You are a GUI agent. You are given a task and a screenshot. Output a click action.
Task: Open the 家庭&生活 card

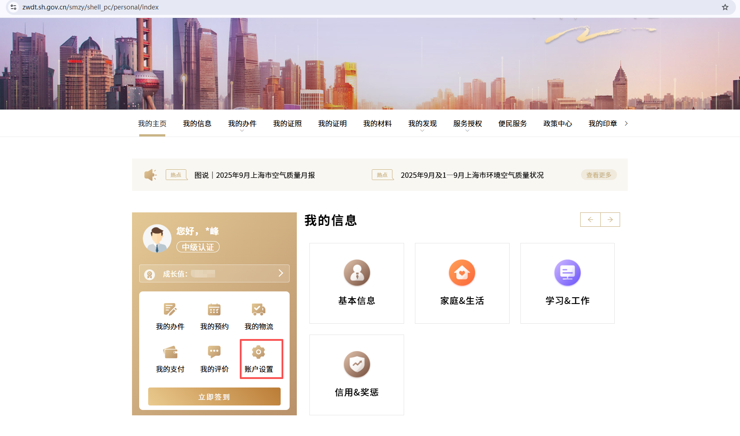click(x=462, y=283)
